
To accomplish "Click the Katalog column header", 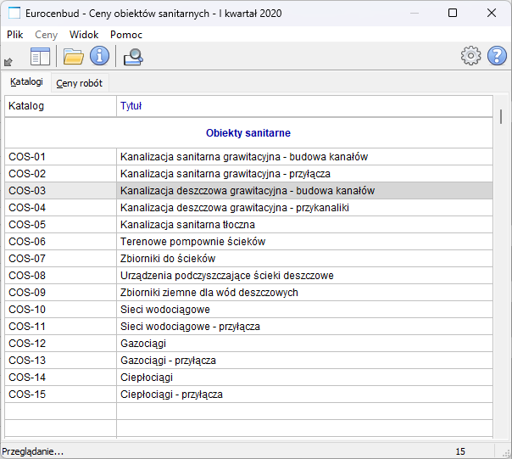I will [x=59, y=106].
